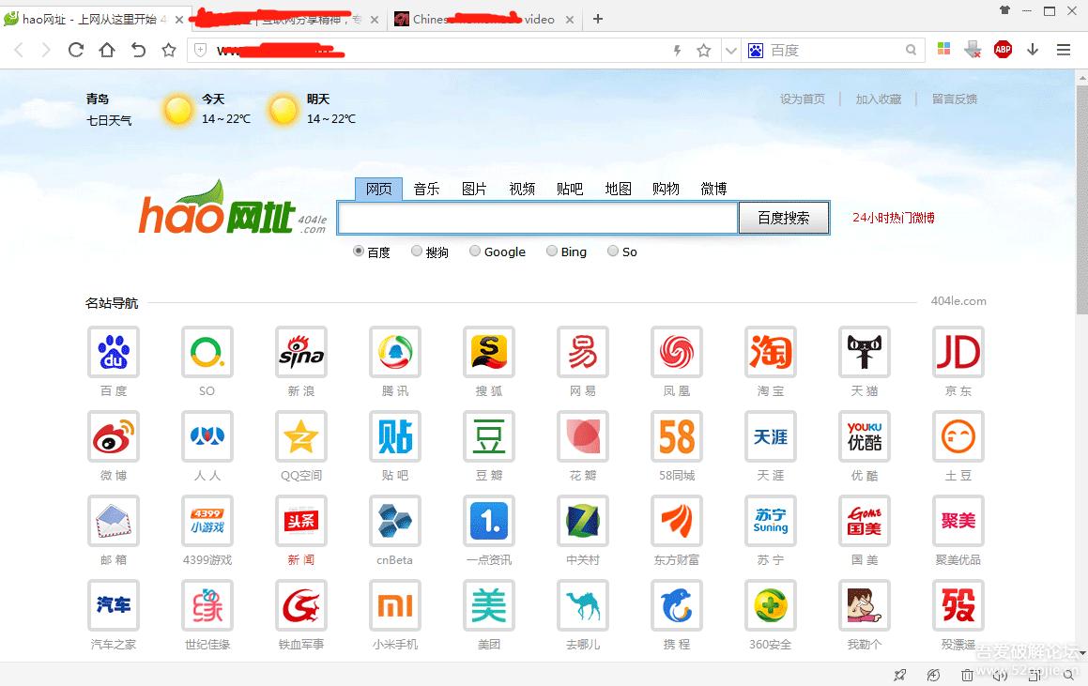Open the Tianya (天涯) site icon

pos(770,436)
